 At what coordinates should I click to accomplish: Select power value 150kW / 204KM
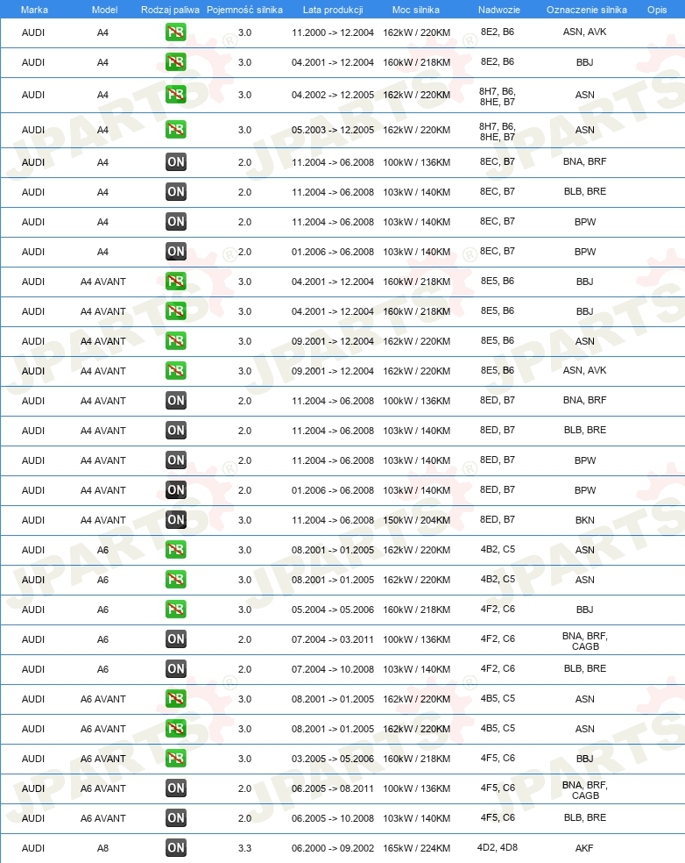point(417,520)
